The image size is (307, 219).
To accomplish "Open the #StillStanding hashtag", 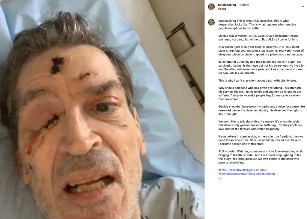I will [265, 174].
